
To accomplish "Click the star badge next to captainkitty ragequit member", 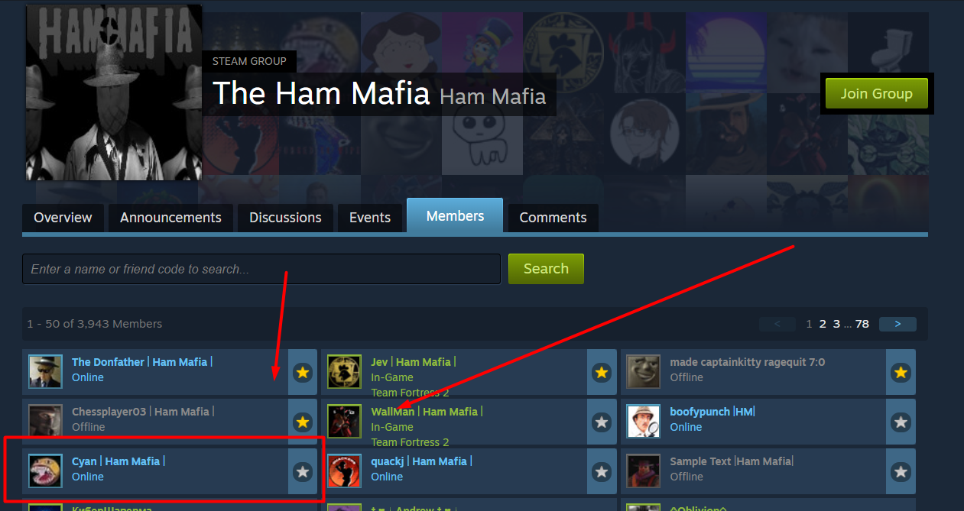I will 901,372.
